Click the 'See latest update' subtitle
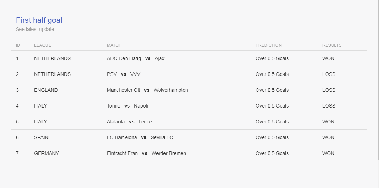Image resolution: width=379 pixels, height=188 pixels. (x=35, y=29)
